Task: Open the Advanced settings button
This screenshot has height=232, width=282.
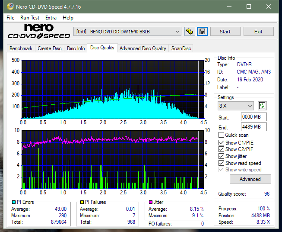Action: coord(250,179)
